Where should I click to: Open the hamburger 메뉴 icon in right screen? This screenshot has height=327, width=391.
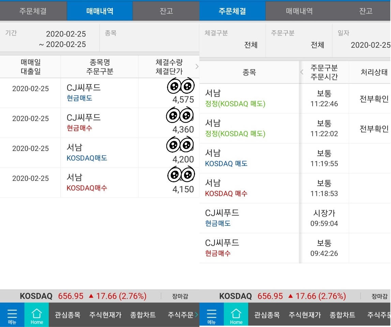[211, 315]
